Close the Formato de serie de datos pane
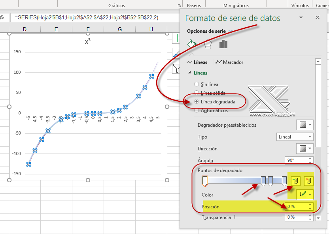The height and width of the screenshot is (234, 329). [317, 17]
